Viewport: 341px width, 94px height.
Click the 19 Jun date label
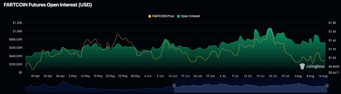click(185, 76)
